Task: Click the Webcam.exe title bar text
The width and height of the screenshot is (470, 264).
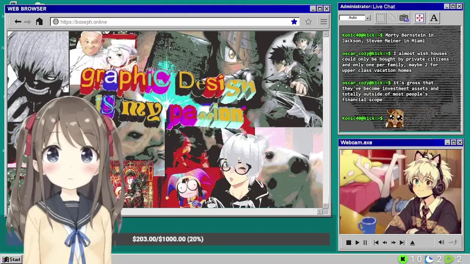Action: pos(356,142)
